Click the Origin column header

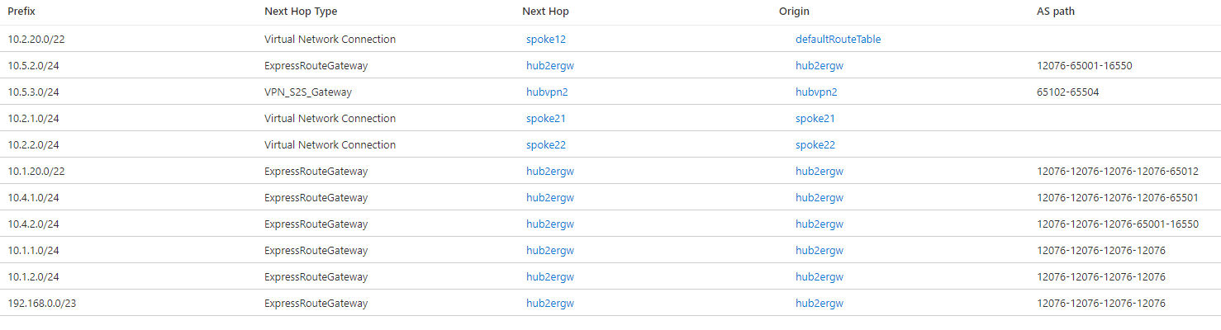794,12
